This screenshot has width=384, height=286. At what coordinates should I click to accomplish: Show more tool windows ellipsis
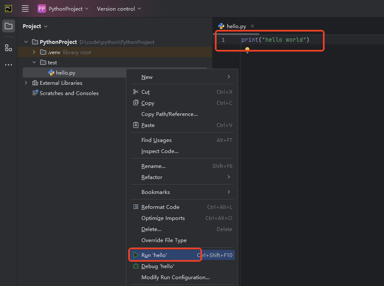pos(9,65)
